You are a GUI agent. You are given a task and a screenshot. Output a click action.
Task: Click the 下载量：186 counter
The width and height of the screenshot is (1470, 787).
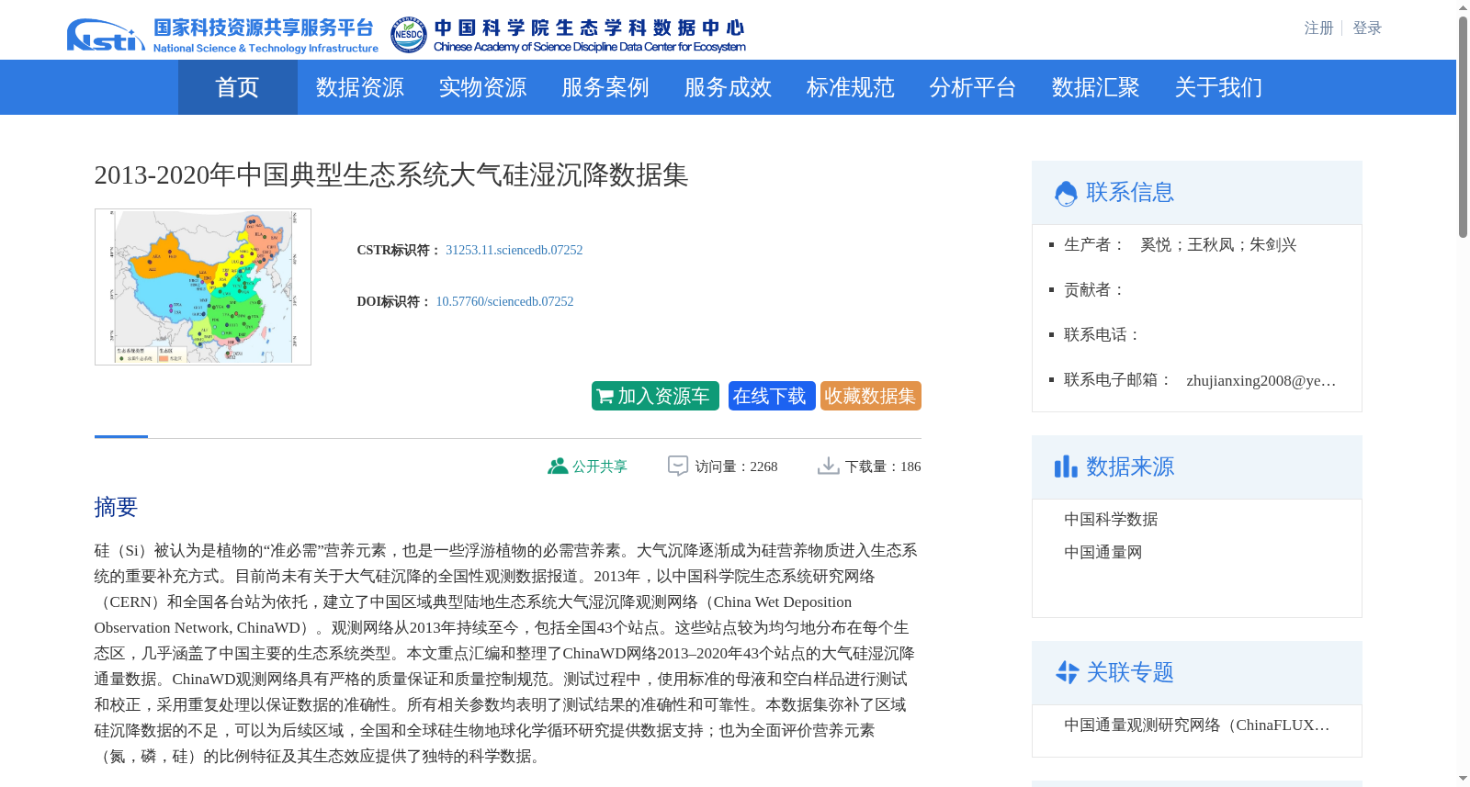tap(883, 467)
